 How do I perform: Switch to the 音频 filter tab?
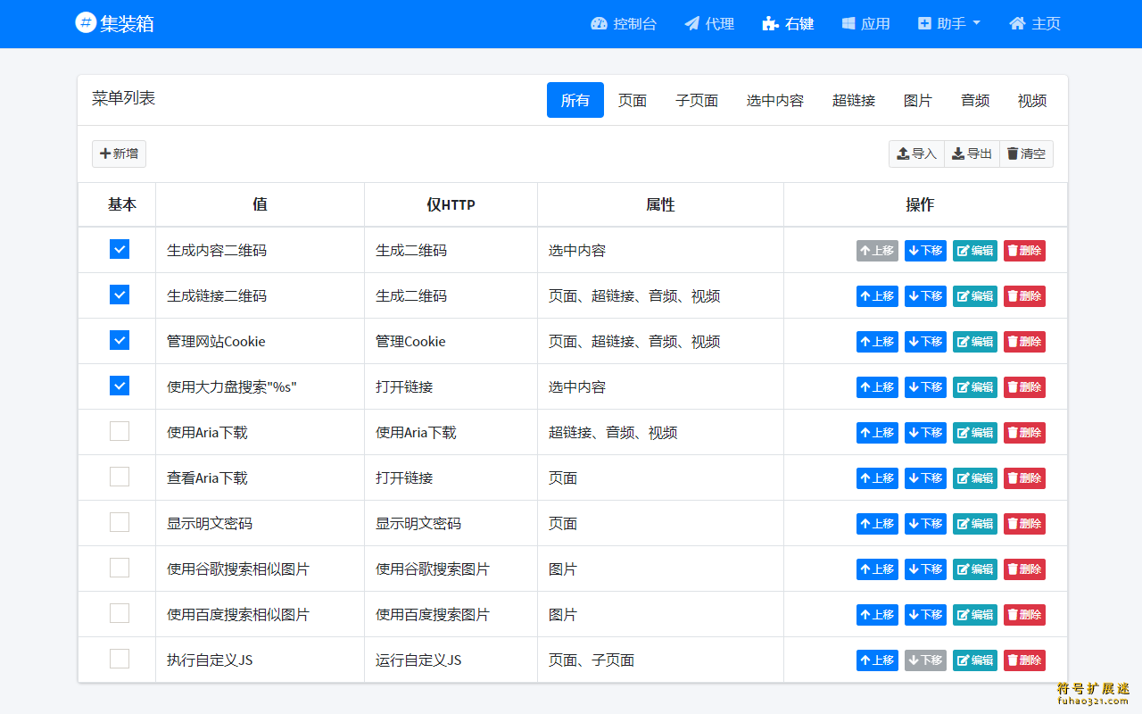(x=975, y=100)
